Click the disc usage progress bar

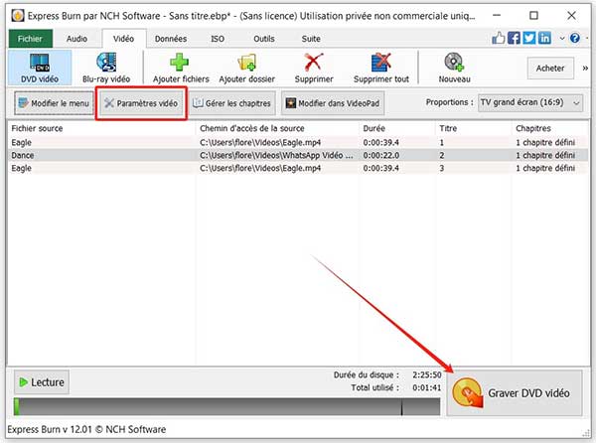[226, 406]
